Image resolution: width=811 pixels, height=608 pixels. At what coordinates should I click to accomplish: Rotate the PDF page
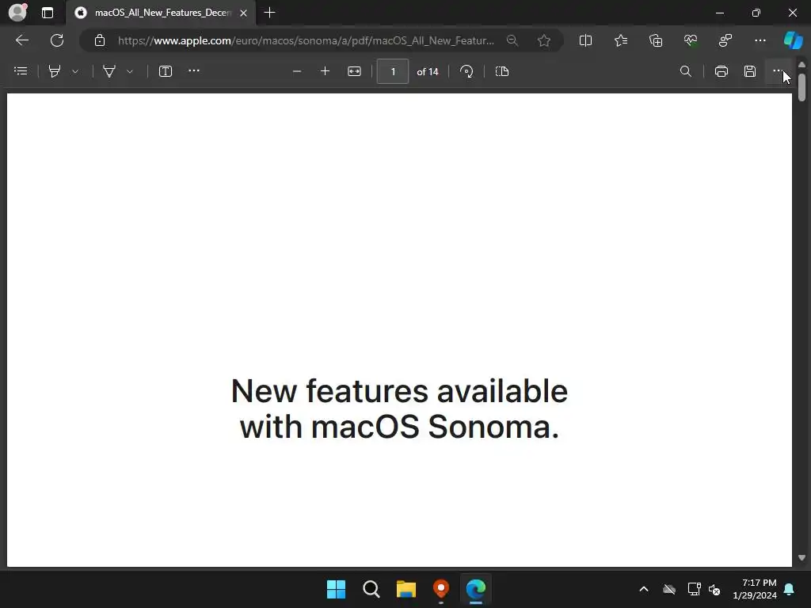coord(466,71)
